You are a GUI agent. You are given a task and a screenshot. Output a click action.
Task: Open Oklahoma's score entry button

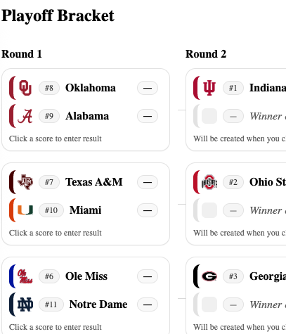point(148,88)
